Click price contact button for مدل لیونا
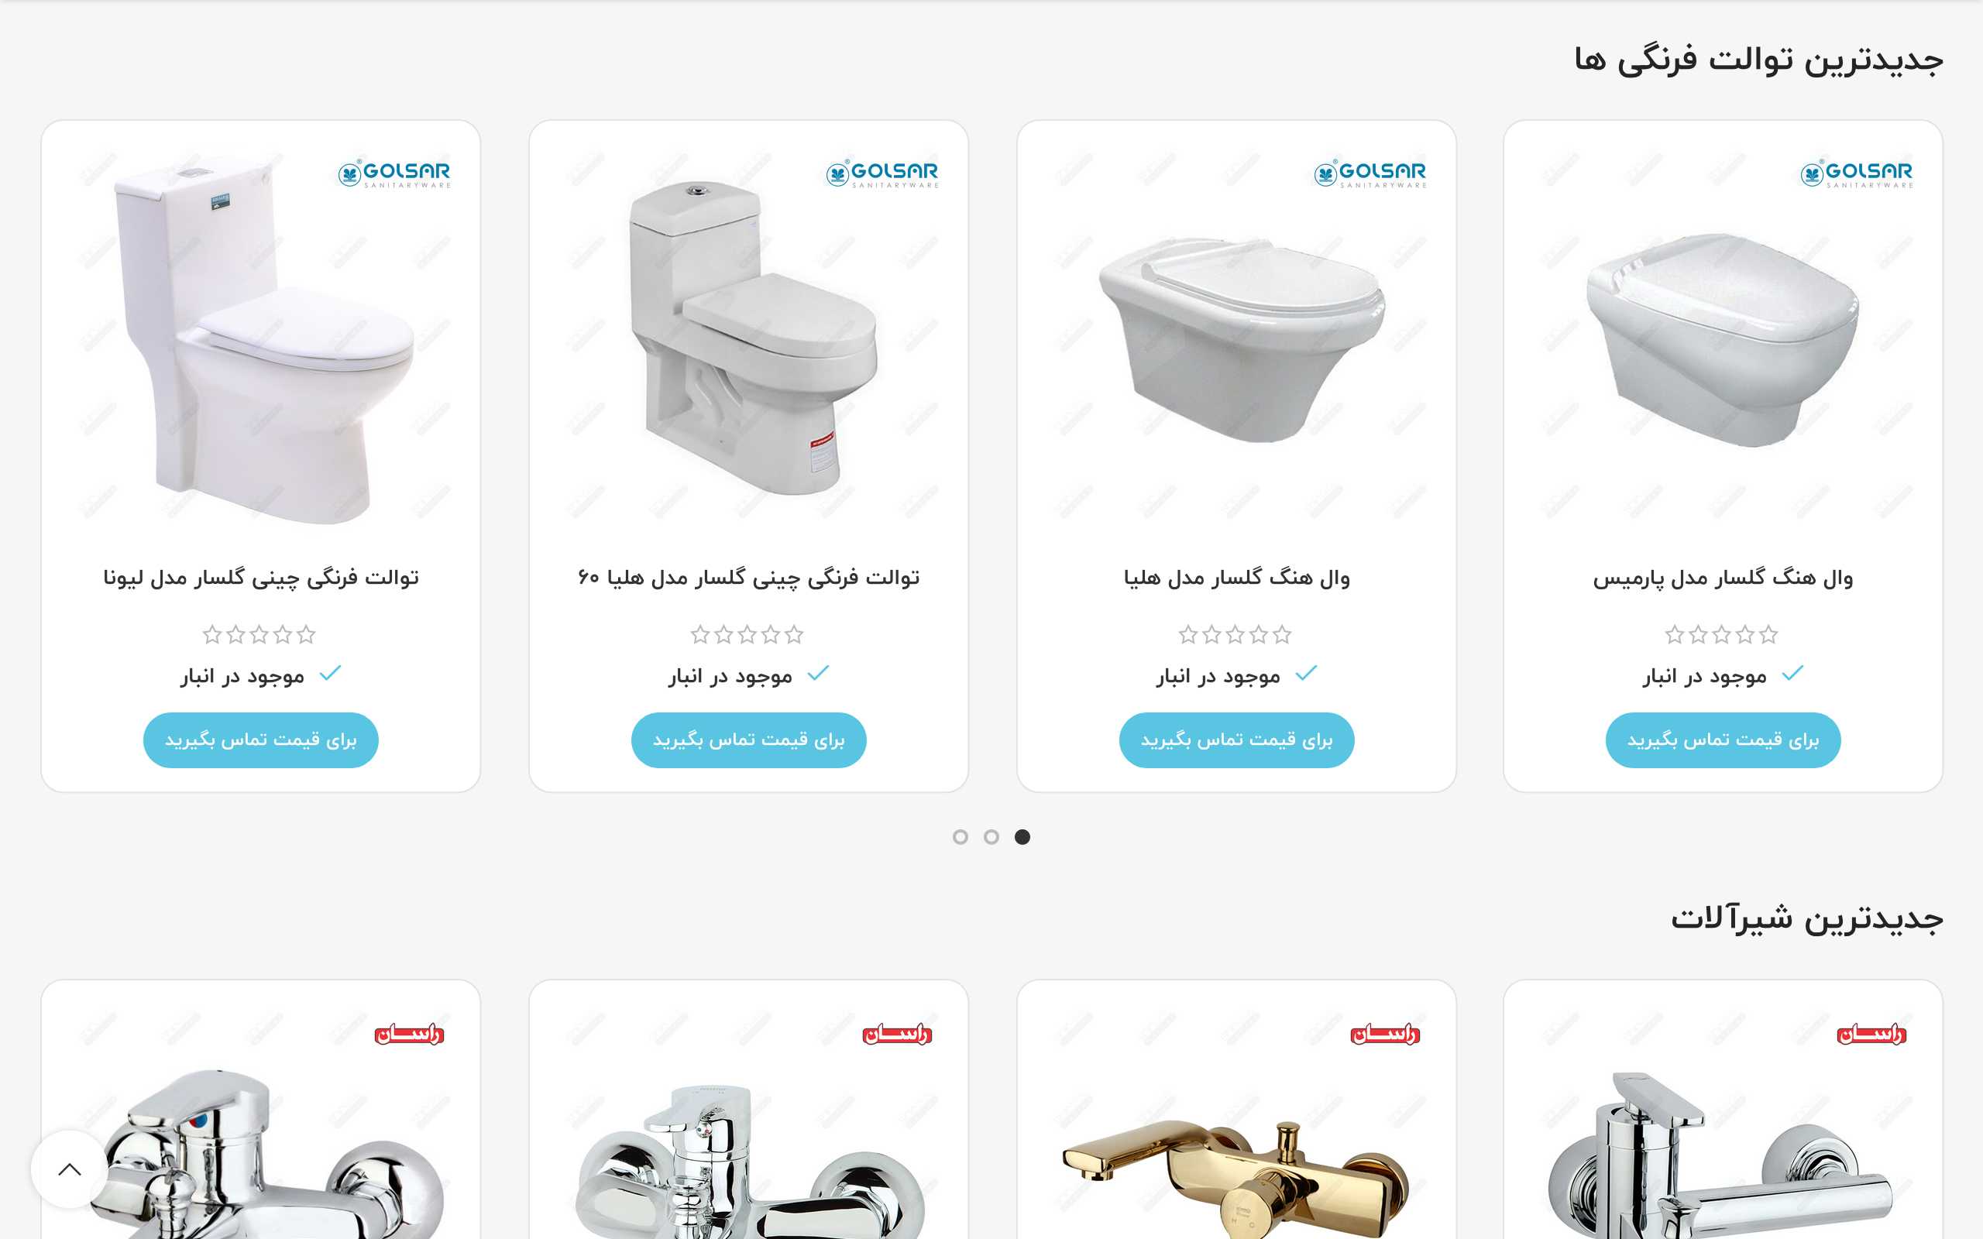Viewport: 1983px width, 1239px height. 260,740
